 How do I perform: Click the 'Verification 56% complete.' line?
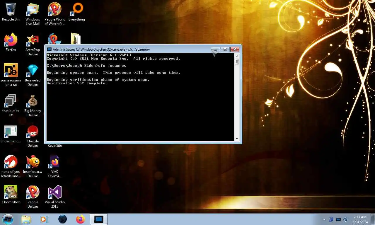pos(77,83)
